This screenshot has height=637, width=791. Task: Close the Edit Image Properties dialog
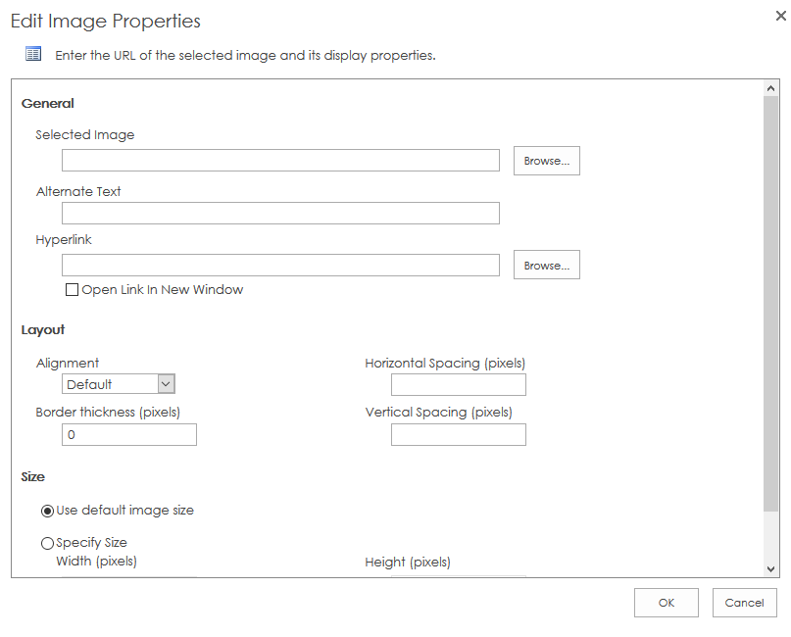pos(780,16)
